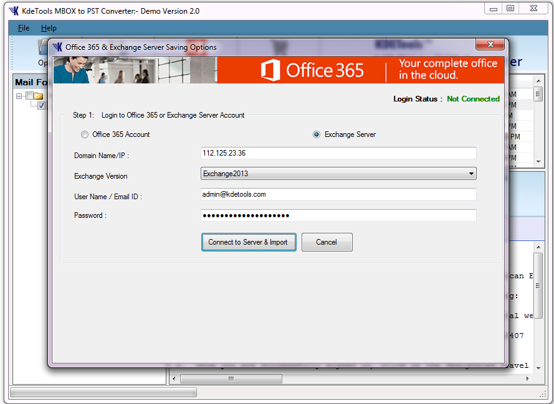
Task: Close the Office 365 saving options dialog
Action: point(490,44)
